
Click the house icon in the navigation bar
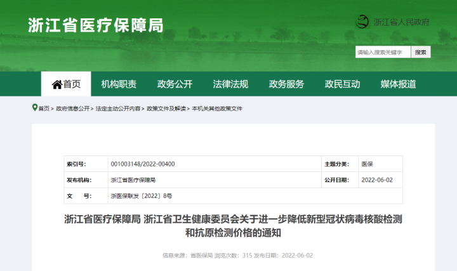(57, 84)
